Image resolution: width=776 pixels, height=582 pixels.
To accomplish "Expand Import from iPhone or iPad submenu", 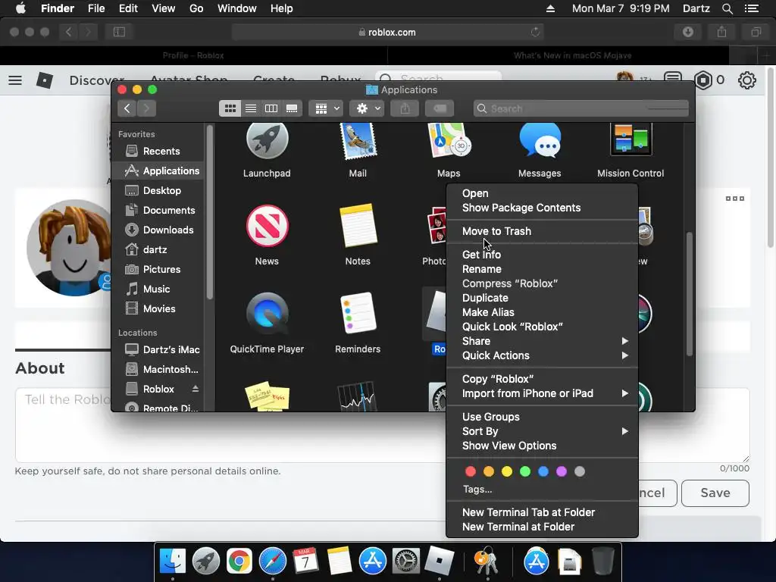I will click(542, 393).
